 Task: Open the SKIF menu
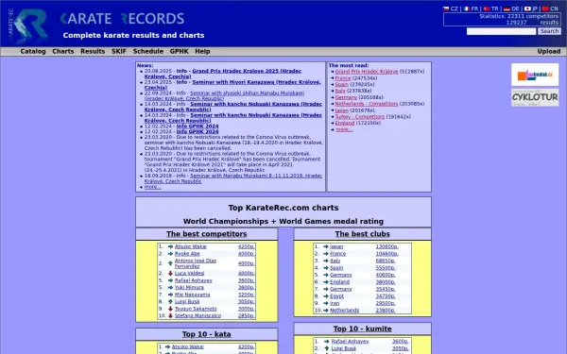click(x=119, y=51)
